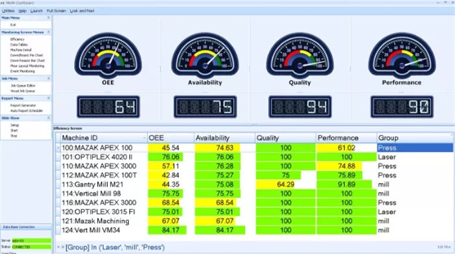The height and width of the screenshot is (254, 455).
Task: Open the Job Queue Editor
Action: pyautogui.click(x=23, y=86)
